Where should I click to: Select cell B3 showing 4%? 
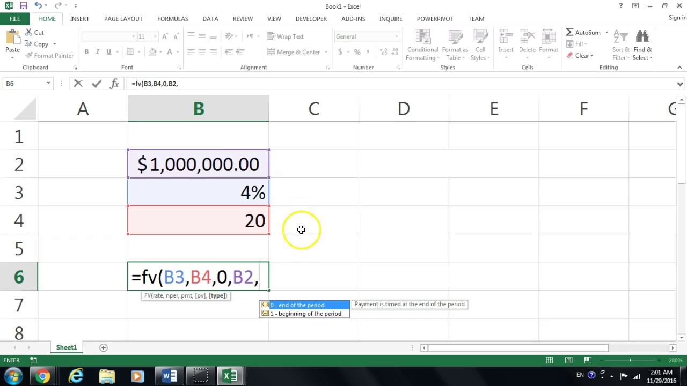(x=199, y=192)
